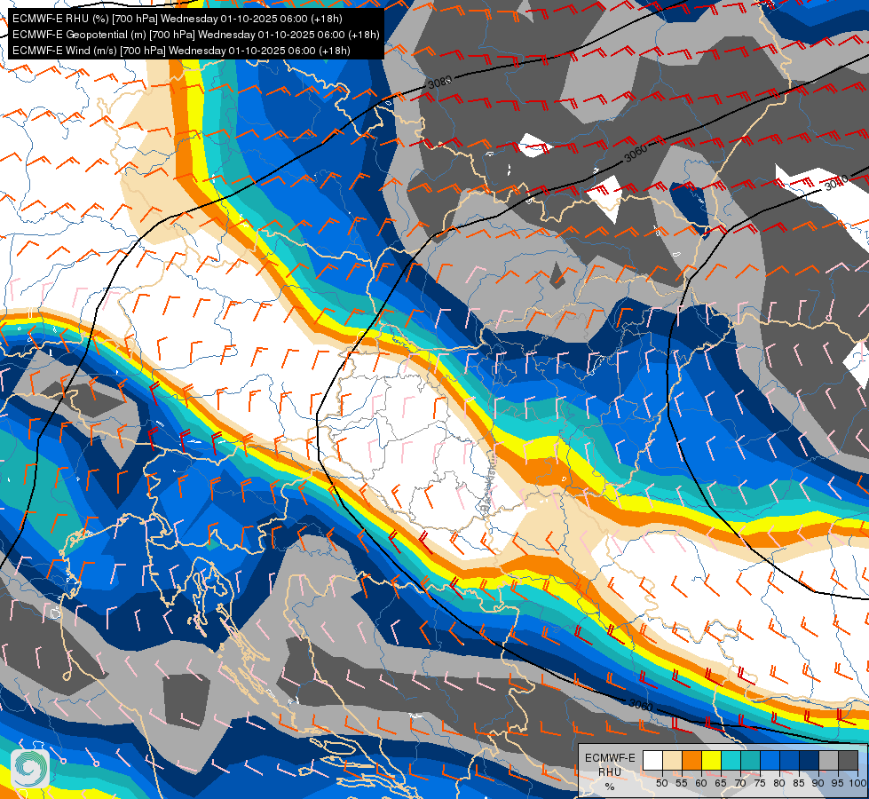869x799 pixels.
Task: Click the legend value 75
Action: click(x=760, y=783)
